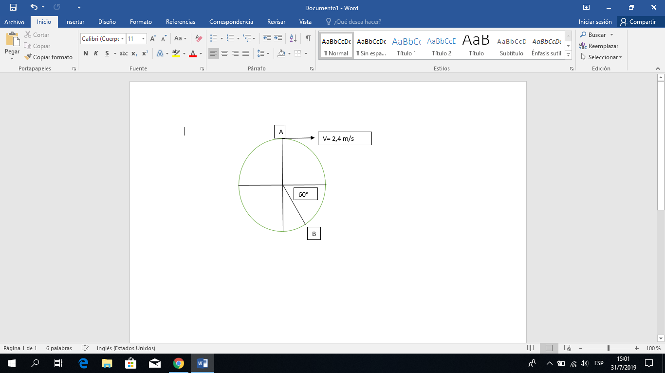The image size is (665, 373).
Task: Open the font size dropdown
Action: pyautogui.click(x=143, y=39)
